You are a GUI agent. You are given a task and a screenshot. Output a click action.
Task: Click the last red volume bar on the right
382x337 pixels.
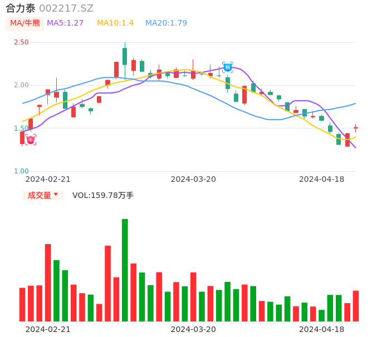356,306
